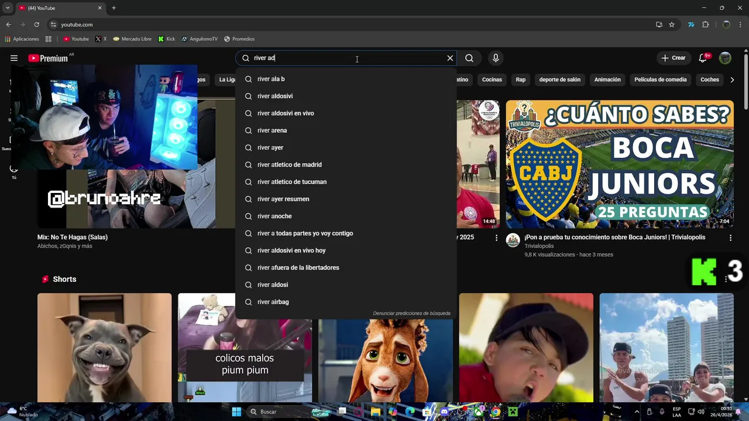The height and width of the screenshot is (421, 749).
Task: Select the Rap category chip
Action: pyautogui.click(x=521, y=80)
